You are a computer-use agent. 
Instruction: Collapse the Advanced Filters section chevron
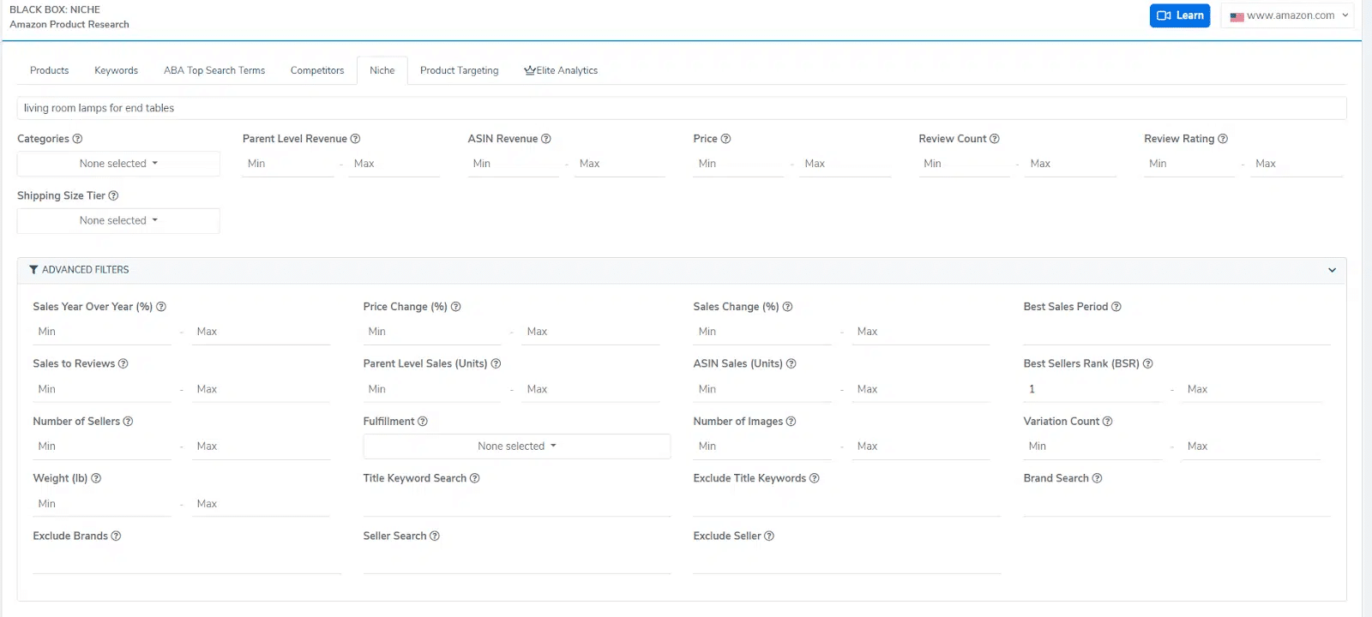pos(1332,270)
